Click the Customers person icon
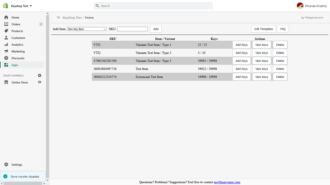The width and height of the screenshot is (330, 185). 6,38
